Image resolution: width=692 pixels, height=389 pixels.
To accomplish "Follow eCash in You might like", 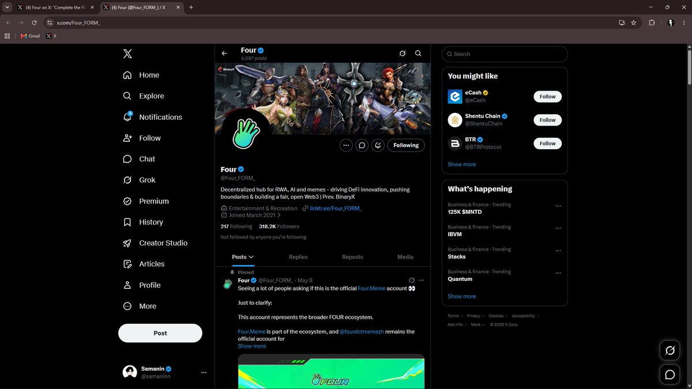I will tap(547, 97).
